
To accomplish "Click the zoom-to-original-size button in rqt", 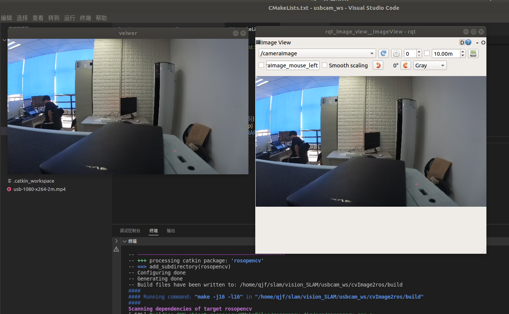I will coord(396,53).
